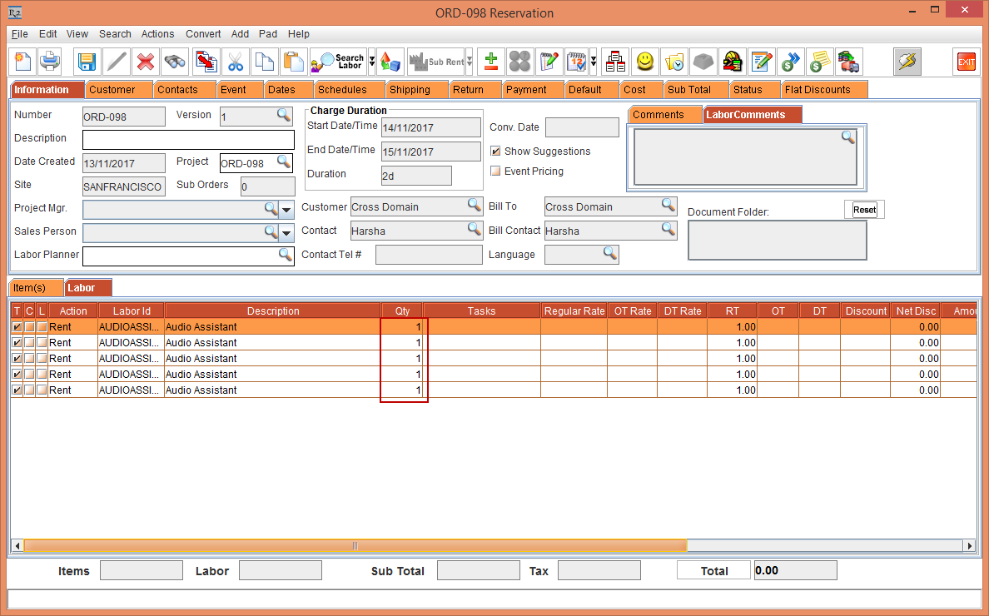Click the Regular Rate column header
The width and height of the screenshot is (989, 616).
574,310
